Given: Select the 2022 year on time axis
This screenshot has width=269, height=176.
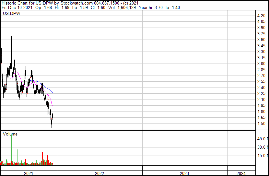Looking at the screenshot, I should click(99, 173).
